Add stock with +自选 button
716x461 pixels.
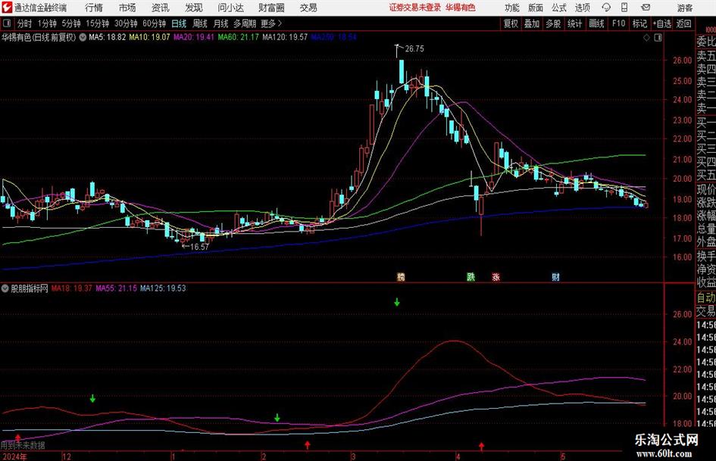(x=662, y=23)
